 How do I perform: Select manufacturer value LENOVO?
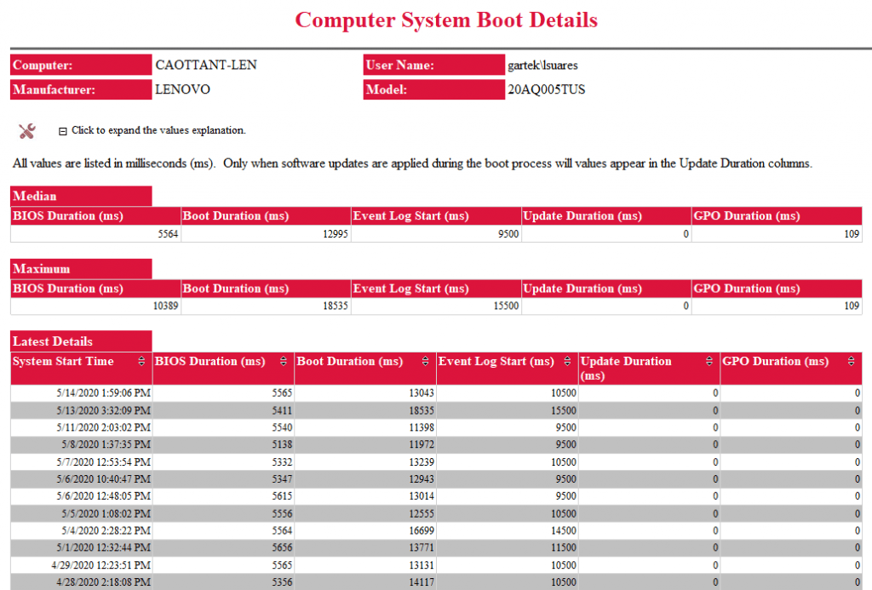[182, 89]
